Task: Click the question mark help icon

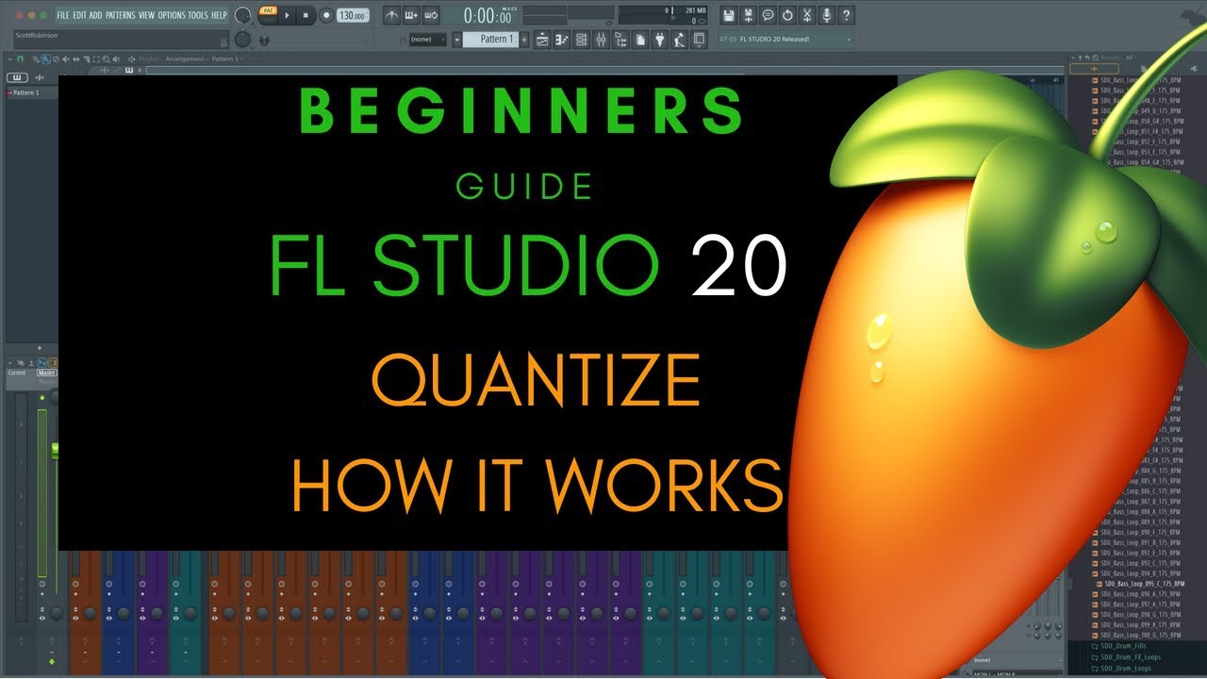Action: [846, 15]
